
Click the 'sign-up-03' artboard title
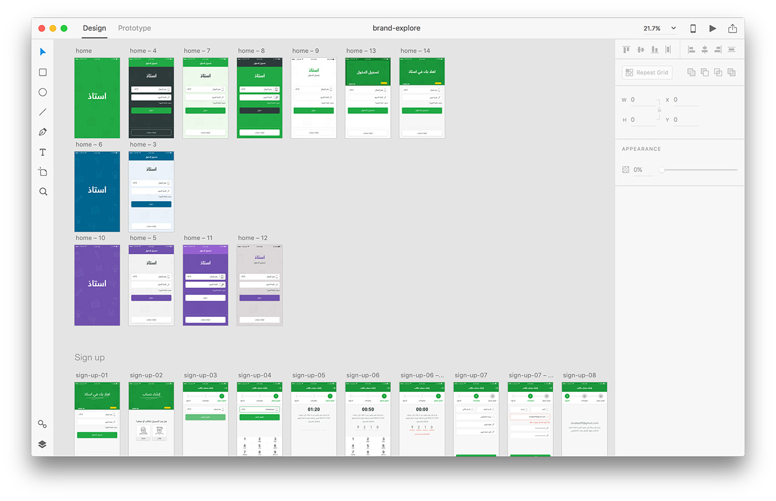coord(201,375)
